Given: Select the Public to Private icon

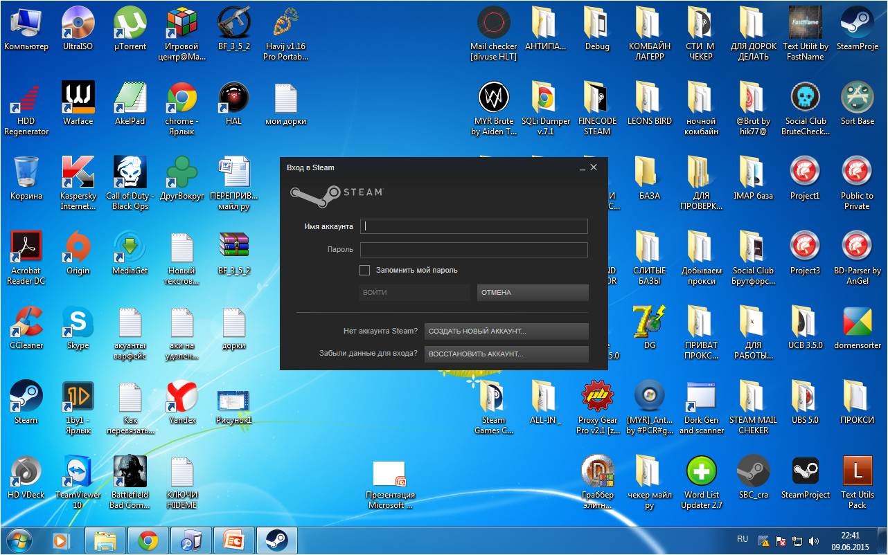Looking at the screenshot, I should (x=857, y=183).
